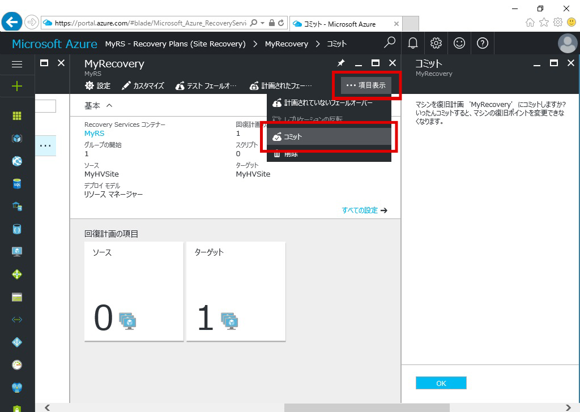The image size is (580, 412).
Task: Open App Services globe icon in sidebar
Action: point(17,161)
